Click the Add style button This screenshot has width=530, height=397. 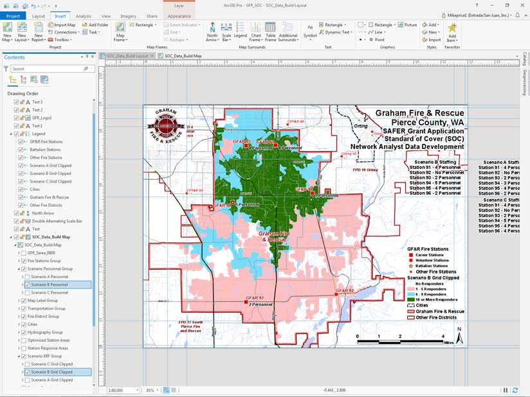(430, 24)
